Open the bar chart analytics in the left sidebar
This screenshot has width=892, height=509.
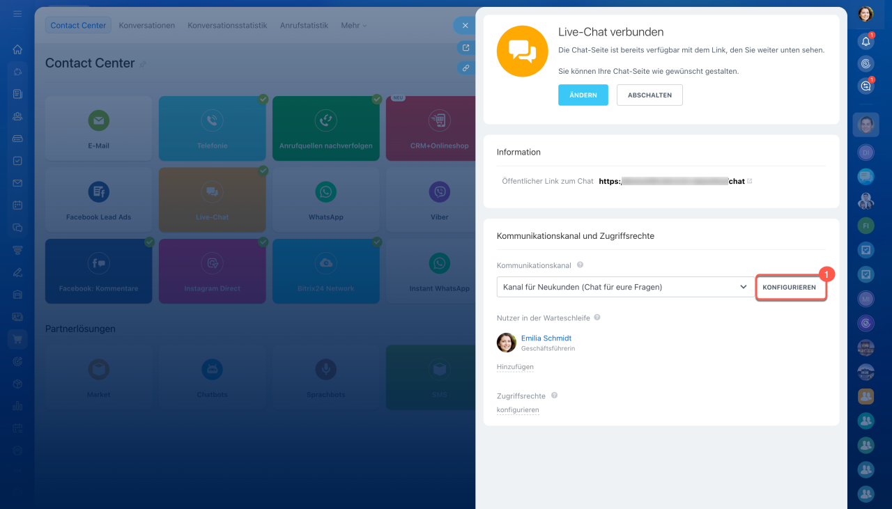pyautogui.click(x=17, y=406)
